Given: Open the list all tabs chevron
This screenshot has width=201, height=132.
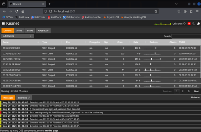Looking at the screenshot, I should point(177,4).
